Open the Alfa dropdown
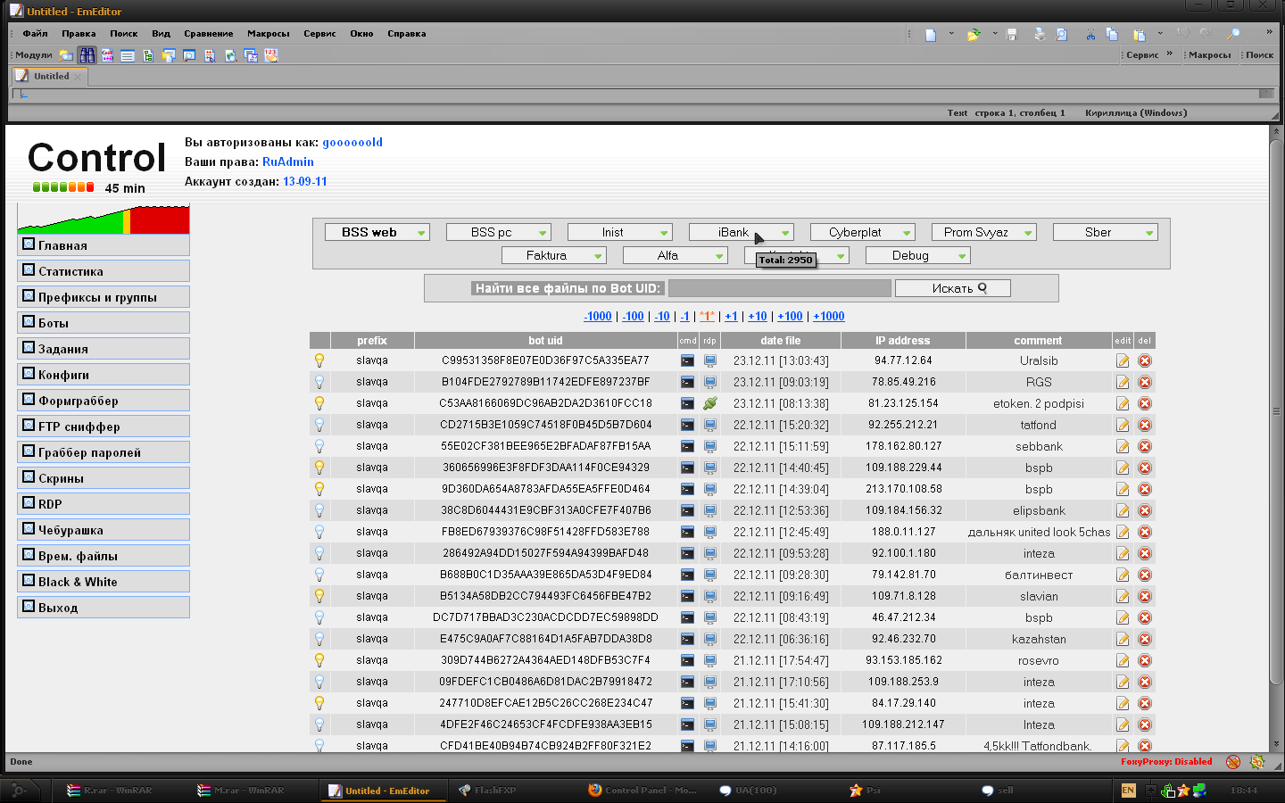 (x=676, y=255)
